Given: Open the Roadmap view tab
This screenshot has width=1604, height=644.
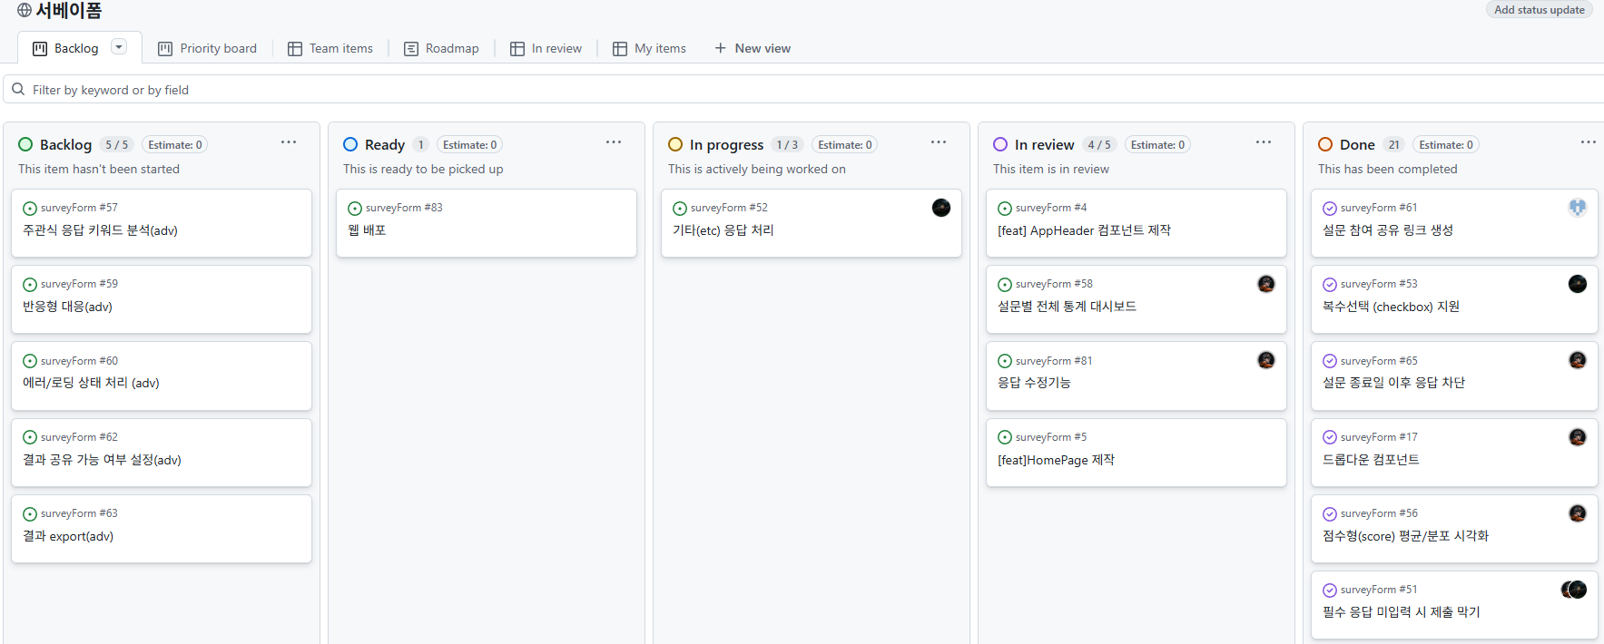Looking at the screenshot, I should (x=441, y=48).
